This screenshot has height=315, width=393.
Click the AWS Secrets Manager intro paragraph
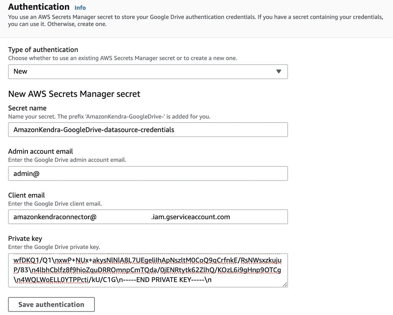[x=196, y=21]
